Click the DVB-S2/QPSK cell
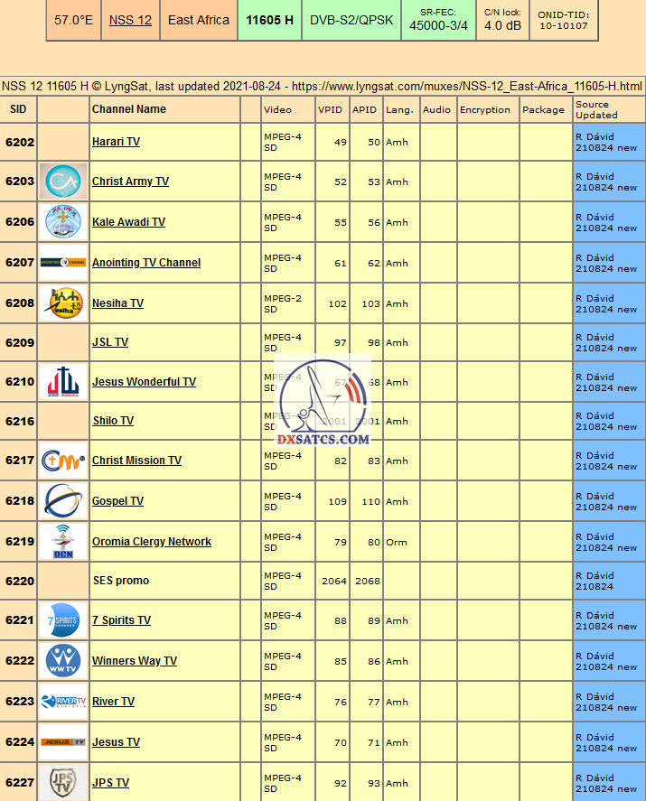 (351, 20)
